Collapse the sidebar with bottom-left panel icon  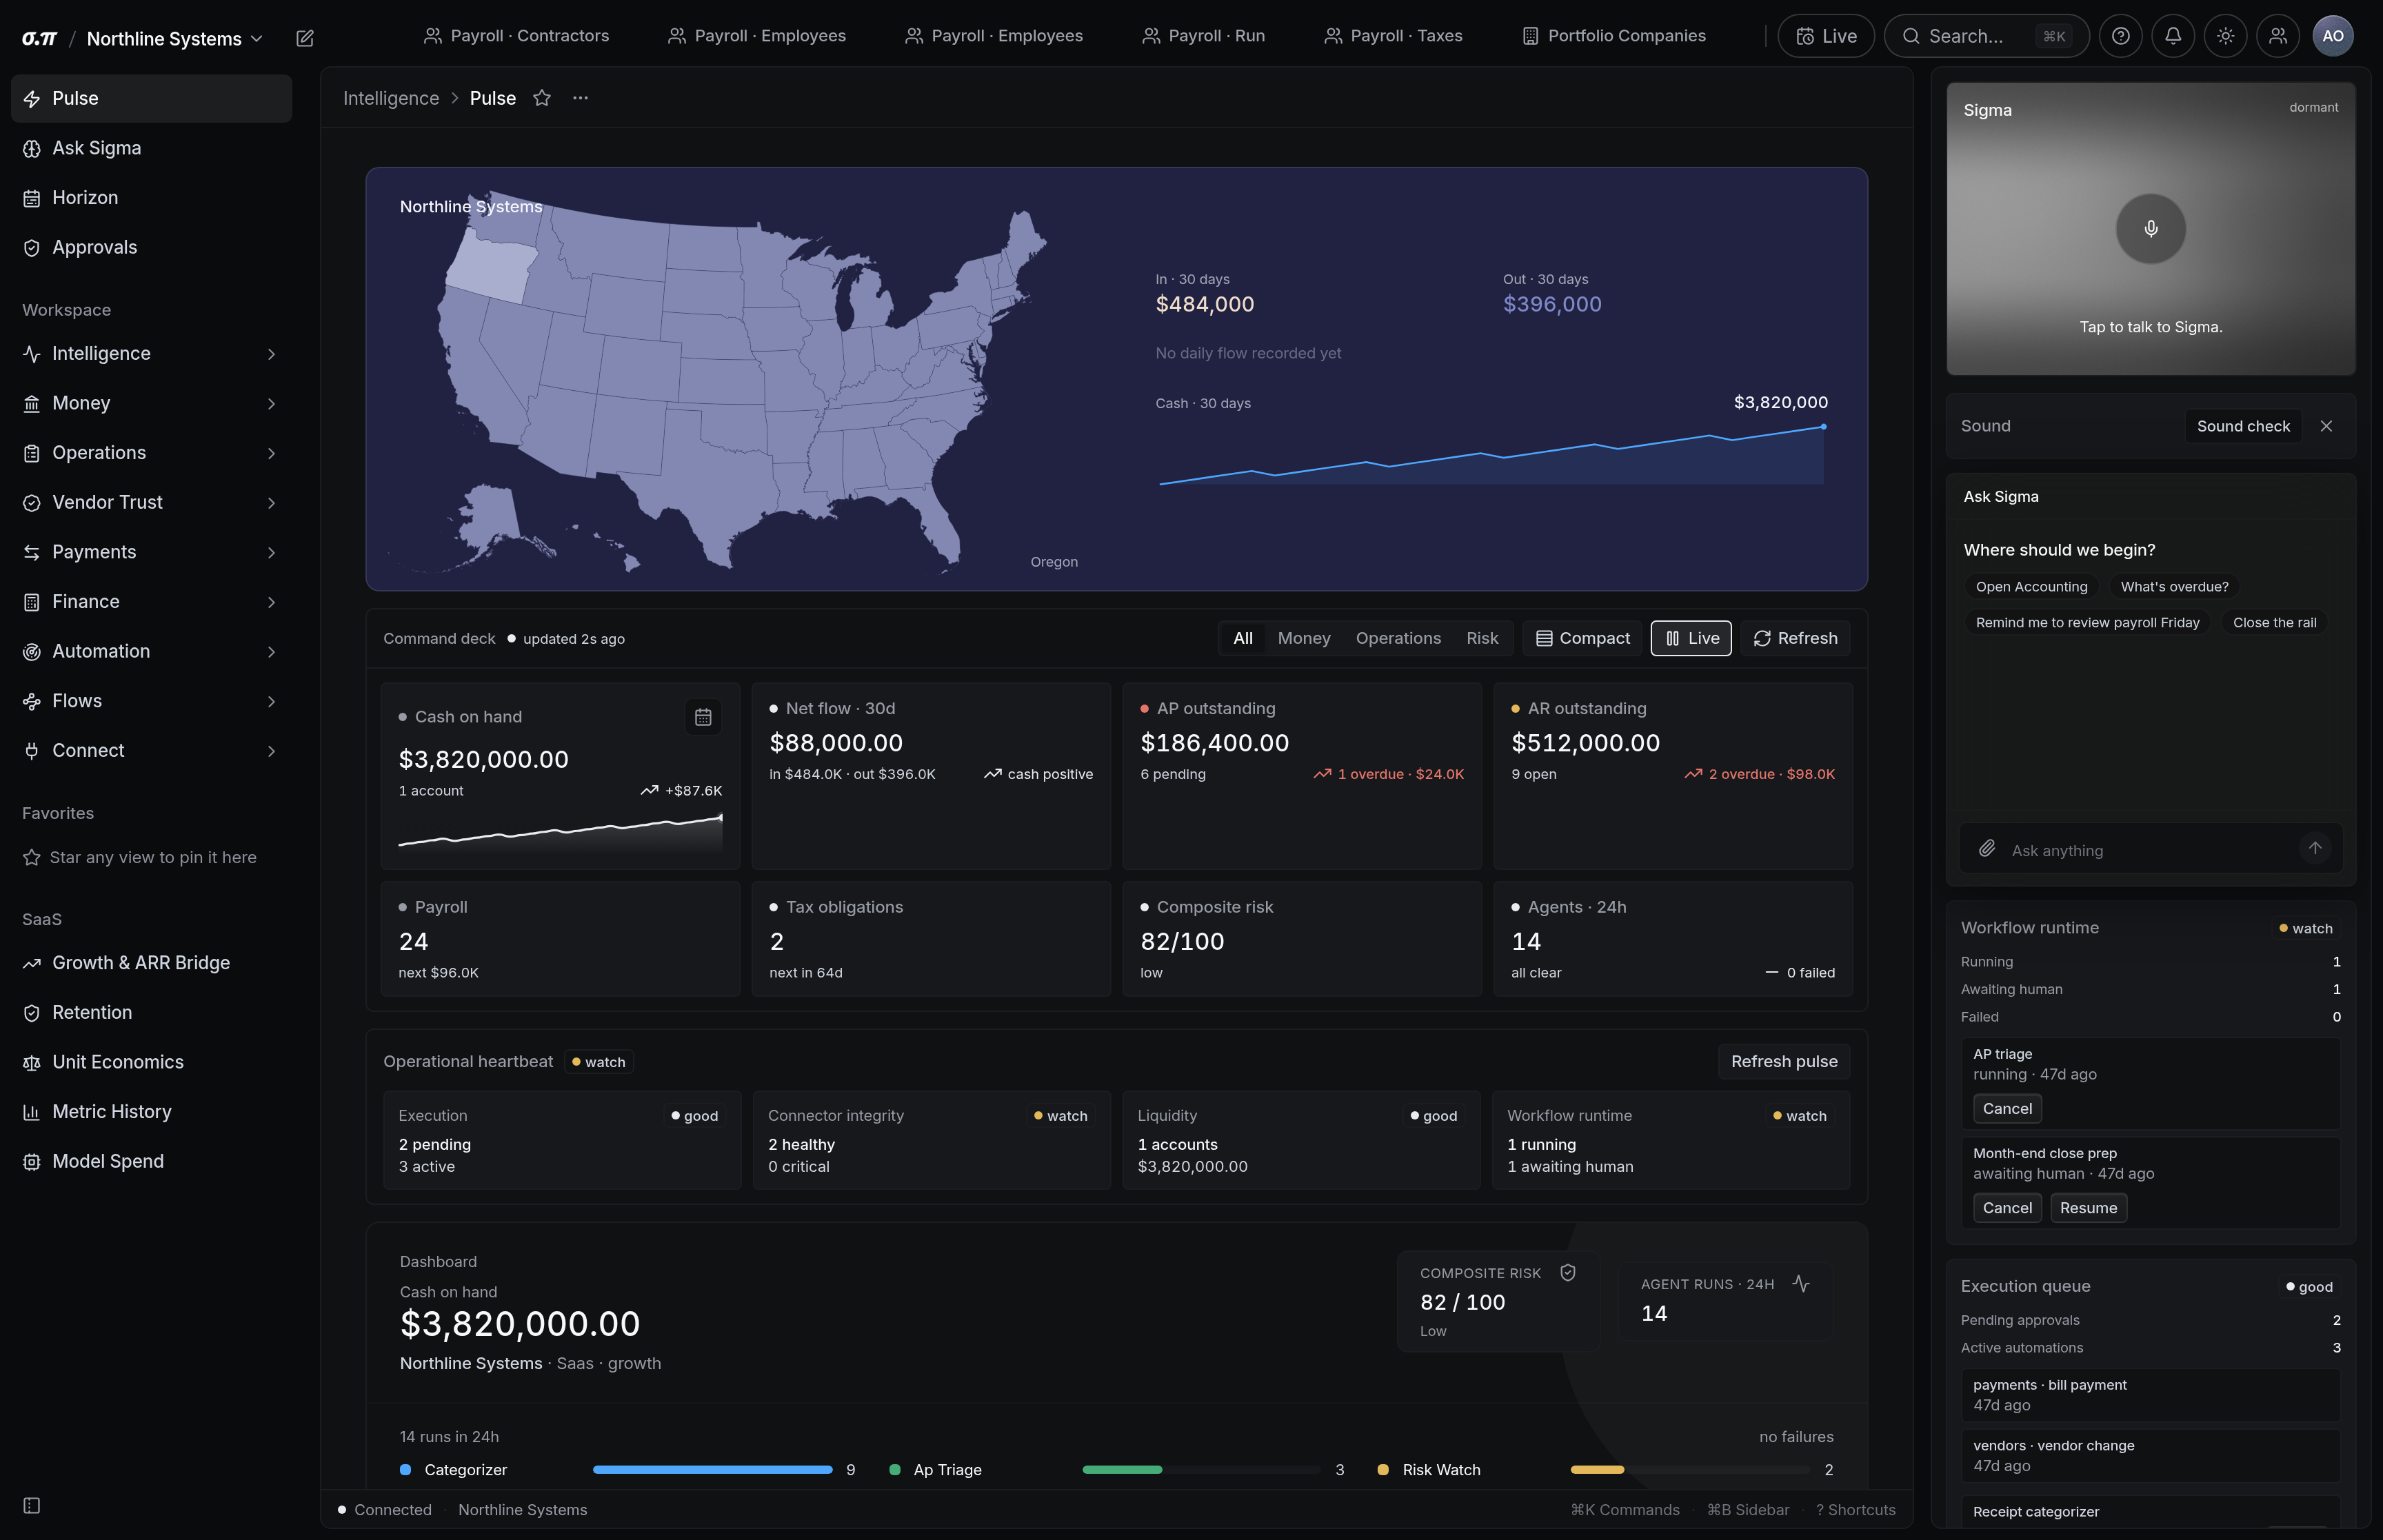(x=32, y=1506)
